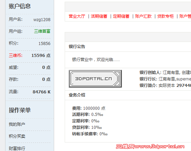The height and width of the screenshot is (151, 191).
Task: Click 转帐手续费率 0‰ line
Action: (x=90, y=134)
